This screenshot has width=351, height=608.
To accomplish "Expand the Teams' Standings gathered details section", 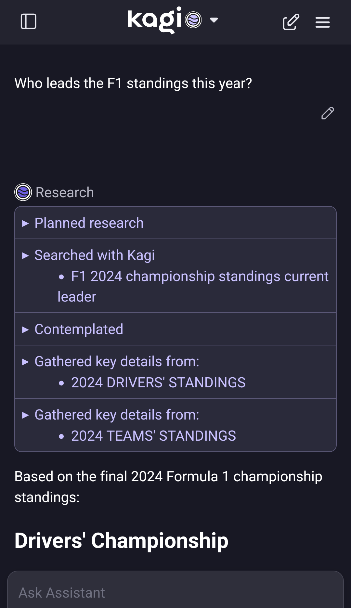I will point(117,415).
